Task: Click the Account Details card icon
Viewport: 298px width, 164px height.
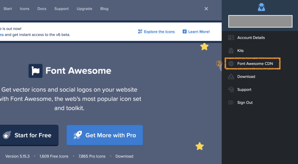Action: (231, 37)
